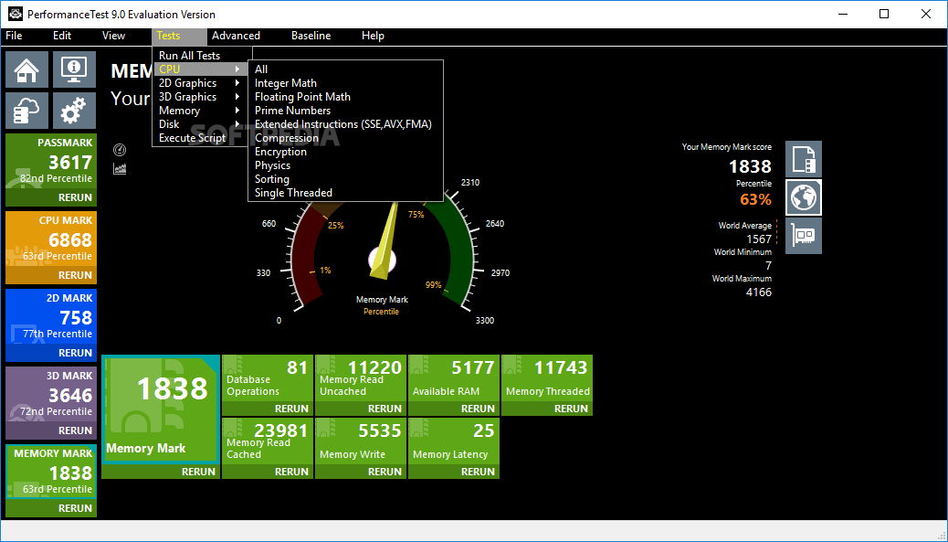Switch to the chart distribution view icon
The height and width of the screenshot is (542, 948).
120,169
